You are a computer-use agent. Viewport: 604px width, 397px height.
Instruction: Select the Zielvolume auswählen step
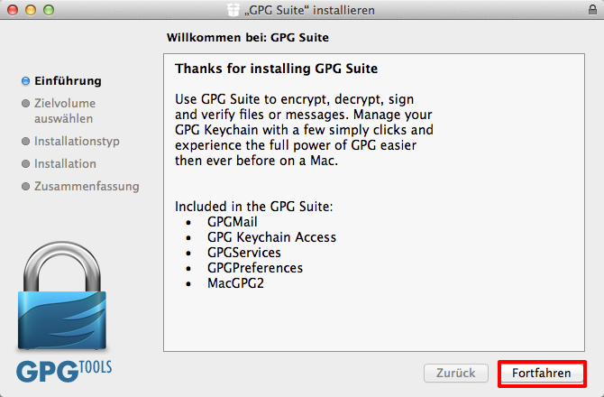65,111
